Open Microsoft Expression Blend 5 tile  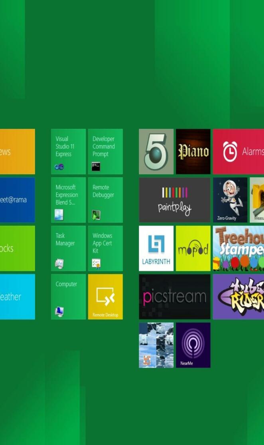[x=68, y=200]
